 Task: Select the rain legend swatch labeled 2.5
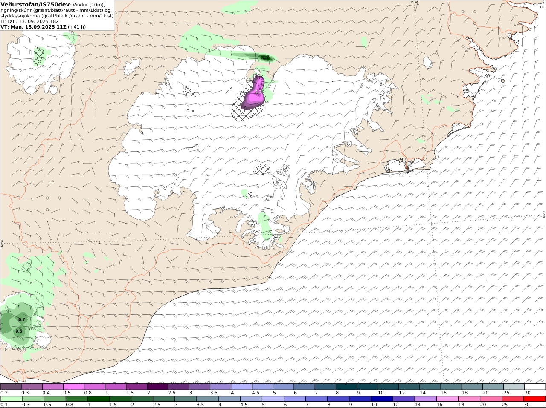pyautogui.click(x=163, y=399)
